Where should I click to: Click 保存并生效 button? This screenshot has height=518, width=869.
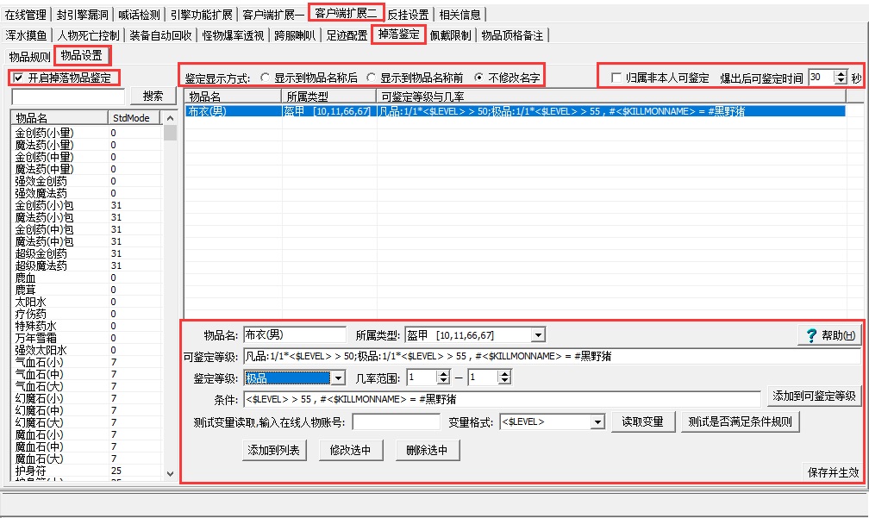point(833,472)
